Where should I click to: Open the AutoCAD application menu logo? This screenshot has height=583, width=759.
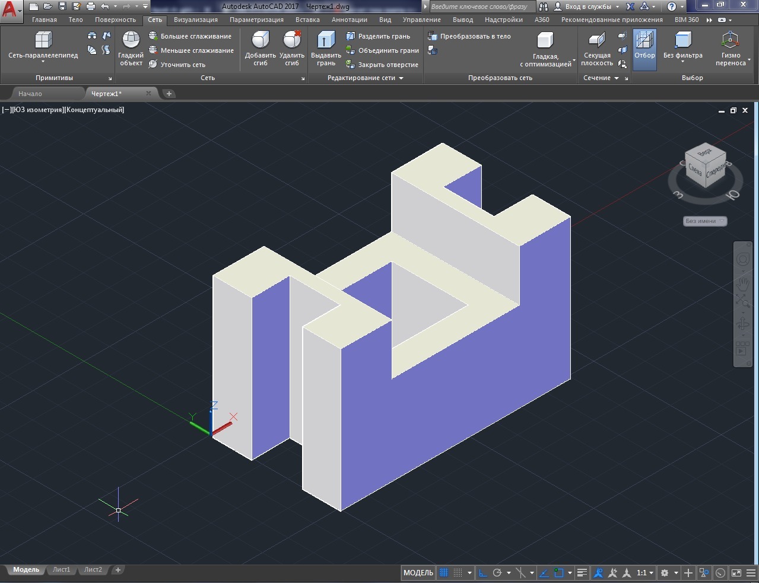pos(10,9)
